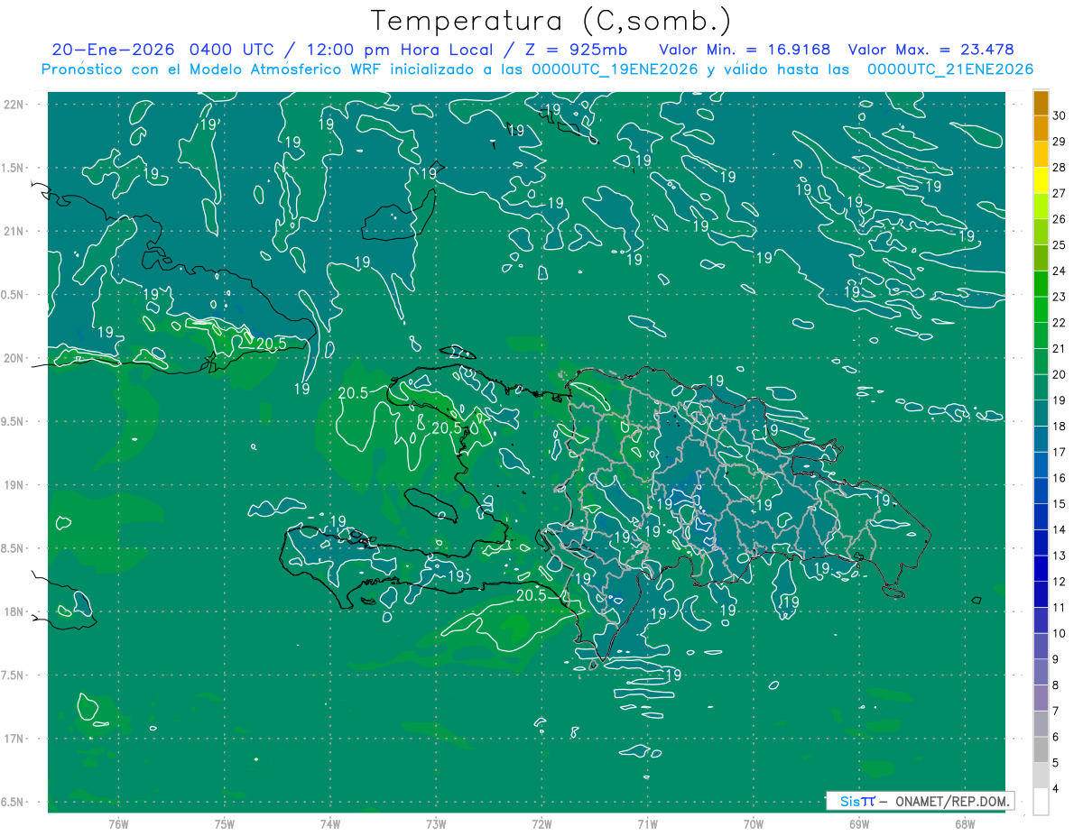Image resolution: width=1083 pixels, height=836 pixels.
Task: Pick the yellow swatch between 27 and 28
Action: (x=1041, y=180)
